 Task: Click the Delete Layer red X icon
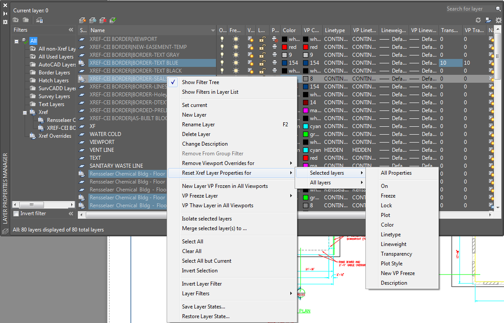pos(102,20)
